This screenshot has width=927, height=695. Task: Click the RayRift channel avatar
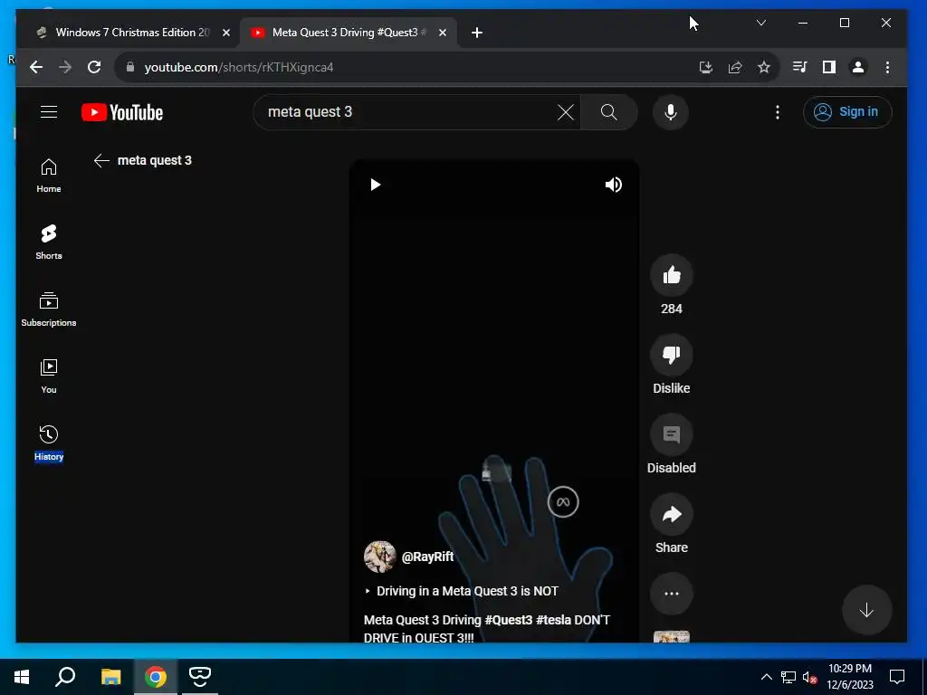point(379,557)
